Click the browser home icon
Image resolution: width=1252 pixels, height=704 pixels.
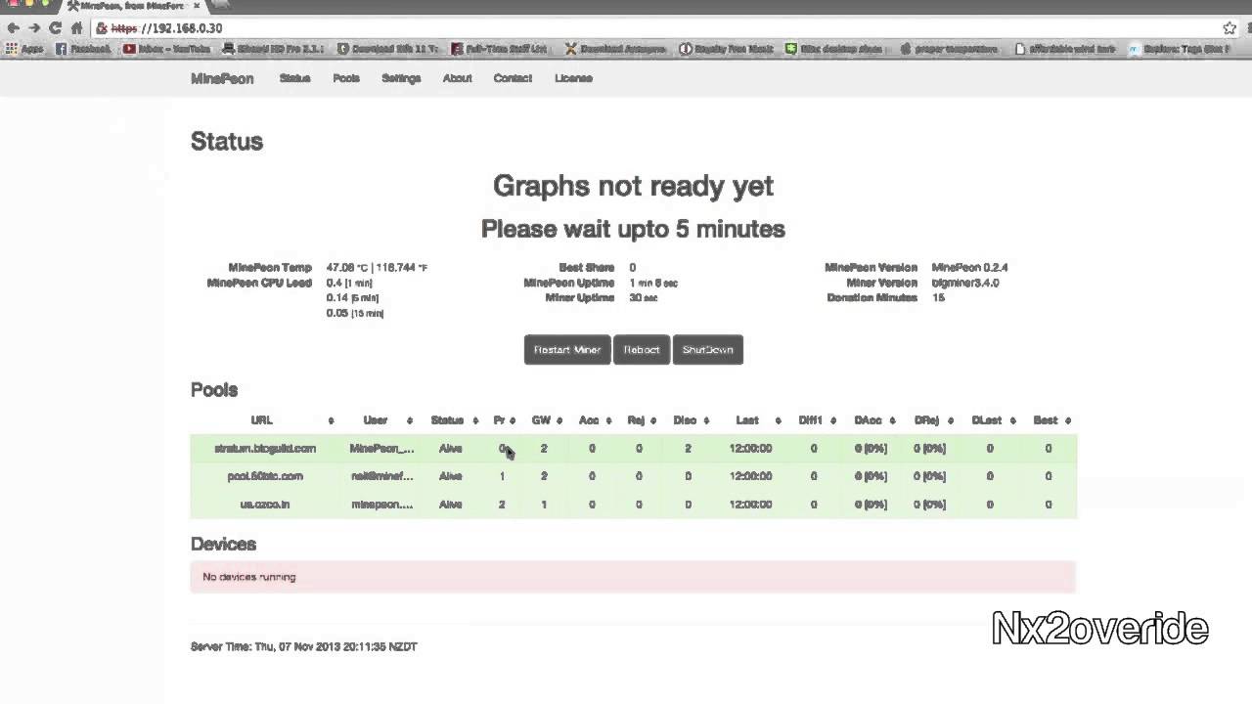click(x=76, y=28)
